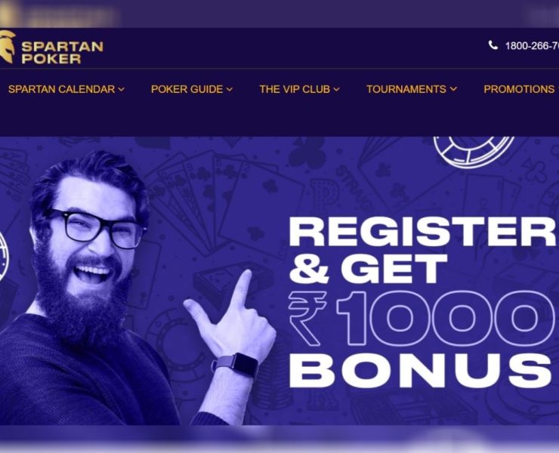Click the 1800-266 phone number link
The height and width of the screenshot is (453, 559).
(x=532, y=46)
